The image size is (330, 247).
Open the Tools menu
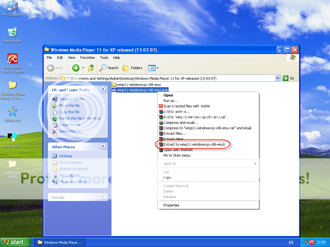[x=104, y=58]
